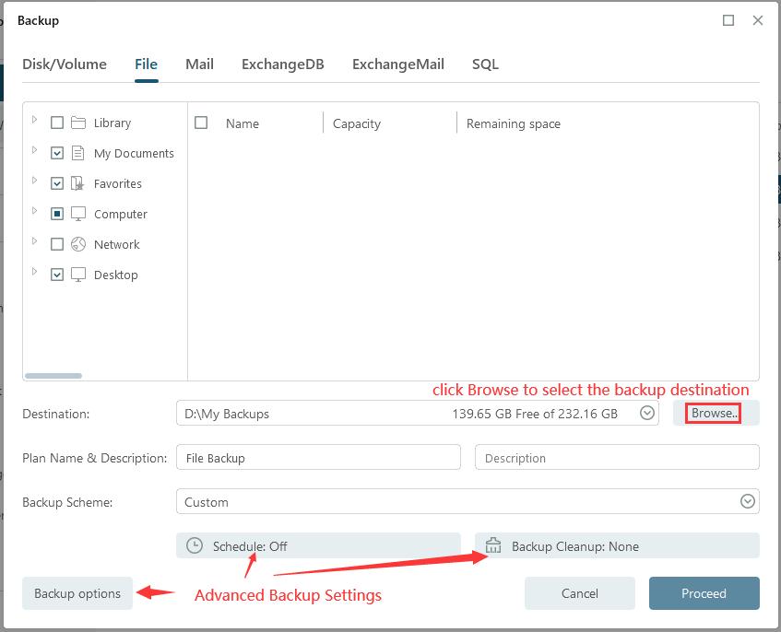Click the Custom backup scheme combo box
Viewport: 781px width, 632px height.
click(x=467, y=501)
